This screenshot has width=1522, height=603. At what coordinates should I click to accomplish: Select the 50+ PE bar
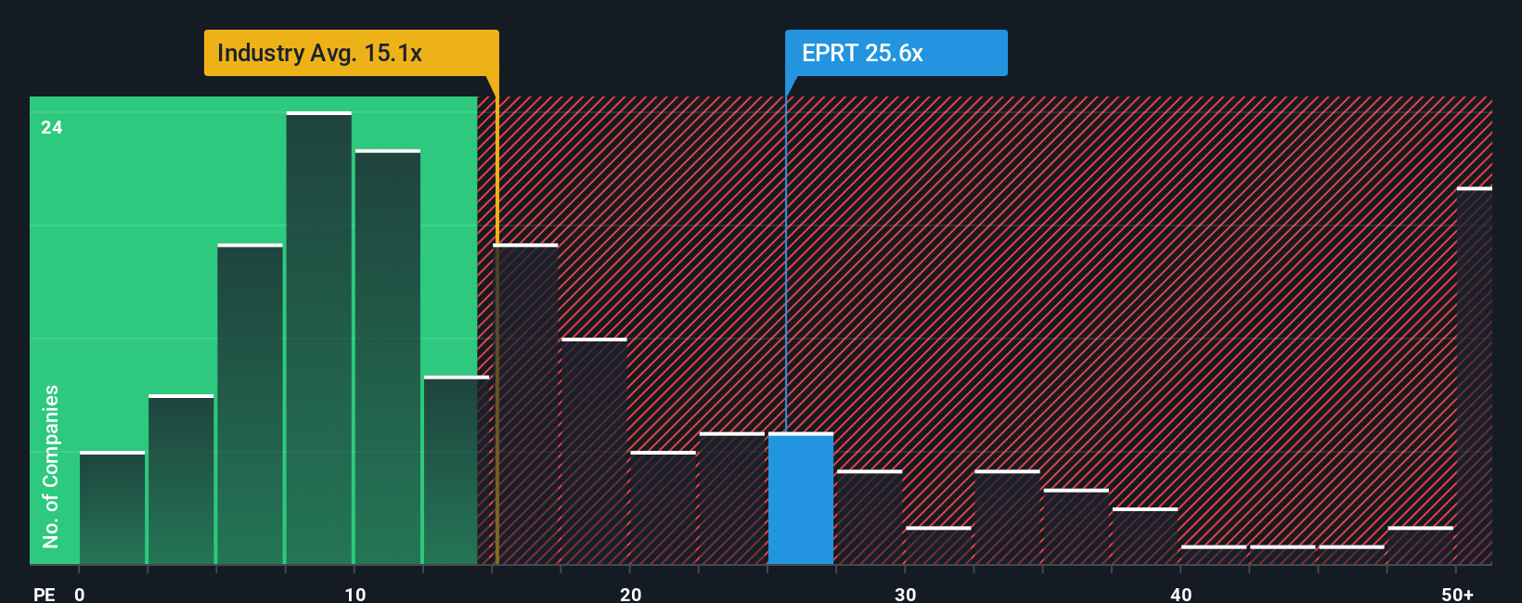1475,376
